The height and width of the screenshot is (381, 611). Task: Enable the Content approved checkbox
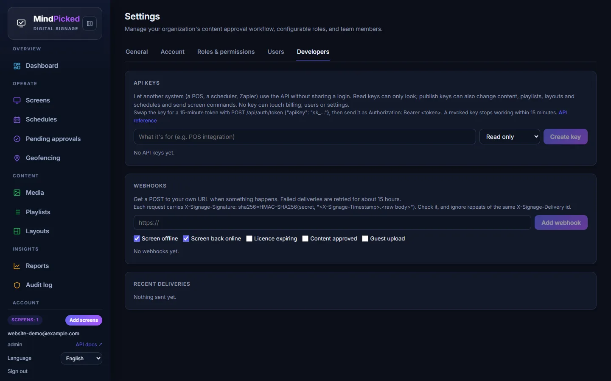click(305, 238)
